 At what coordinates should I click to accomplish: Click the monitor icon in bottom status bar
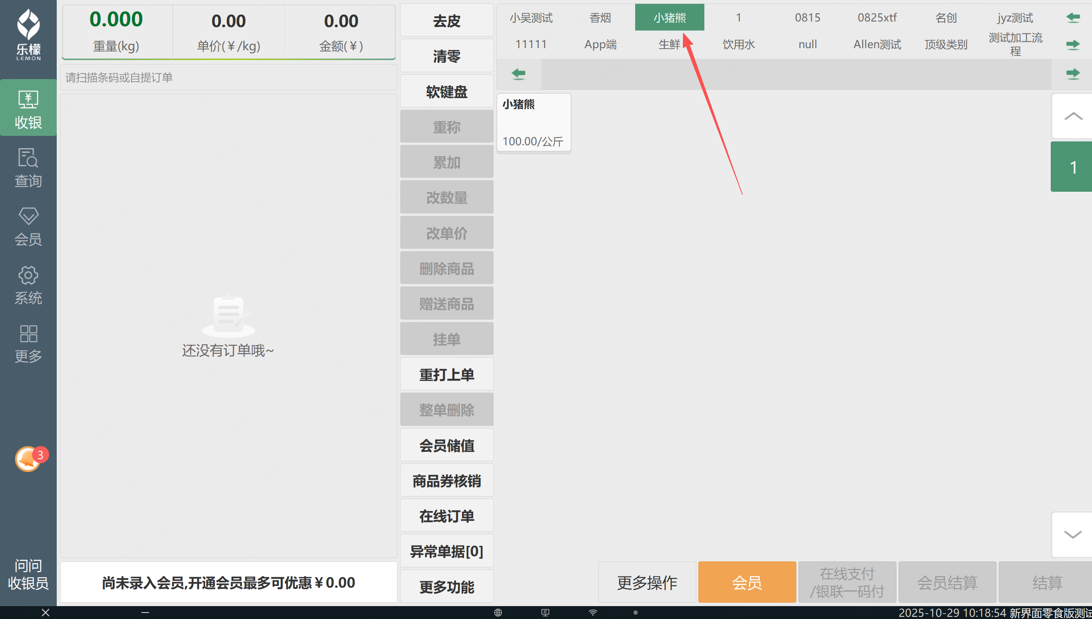click(545, 613)
